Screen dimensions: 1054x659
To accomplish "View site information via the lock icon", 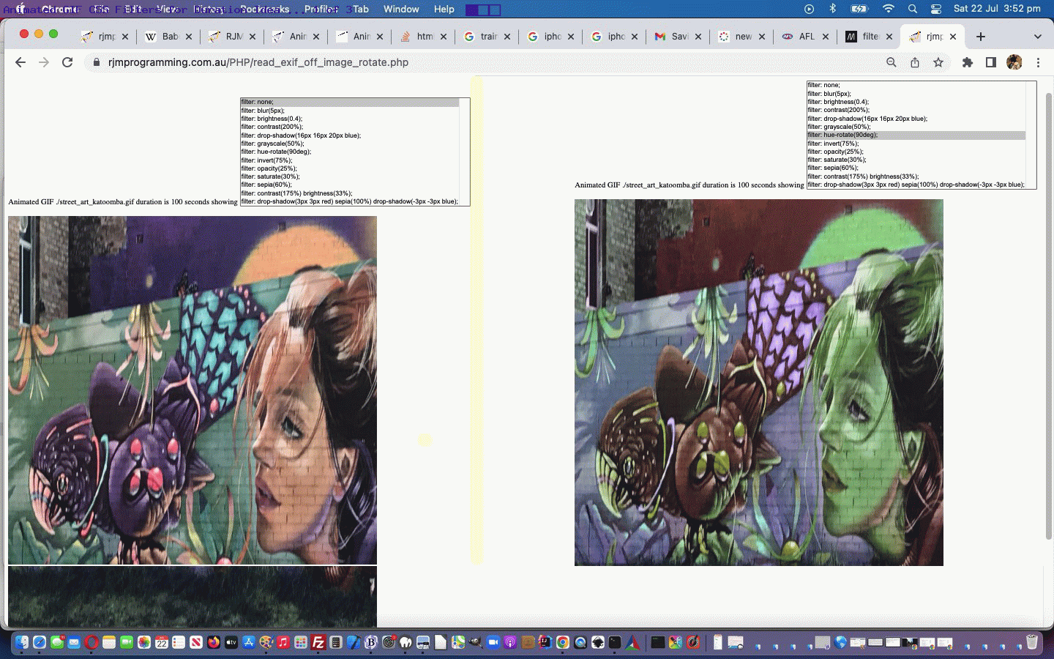I will [95, 62].
